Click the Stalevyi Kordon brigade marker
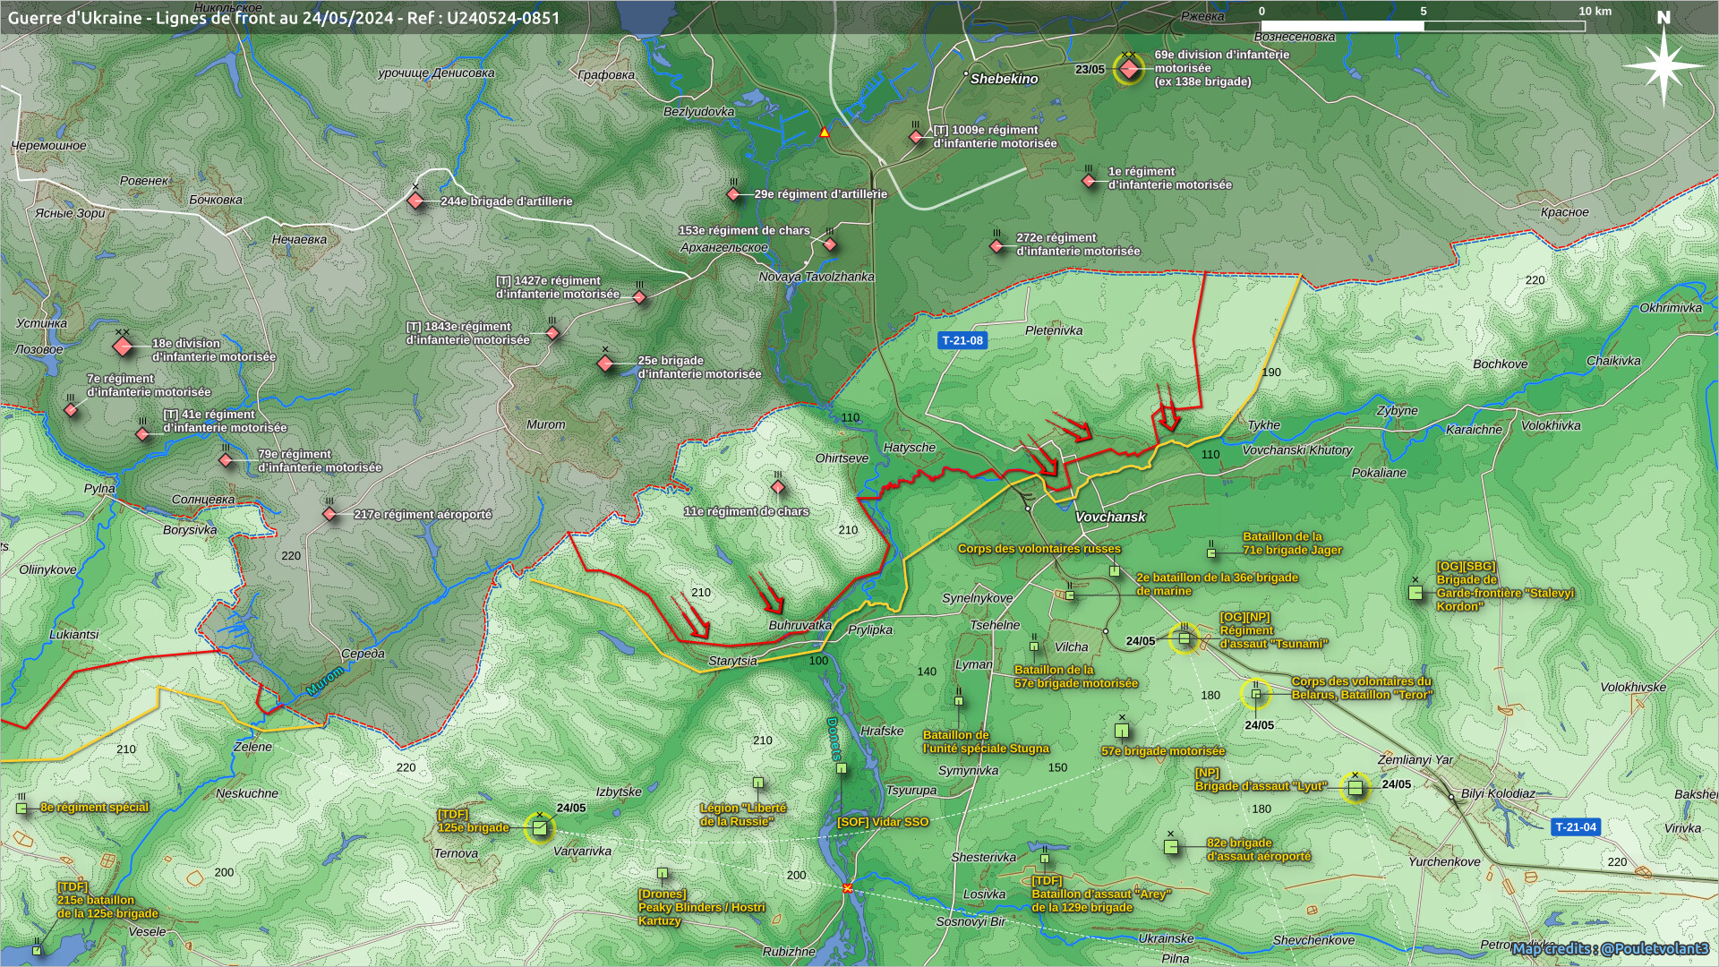 point(1415,592)
